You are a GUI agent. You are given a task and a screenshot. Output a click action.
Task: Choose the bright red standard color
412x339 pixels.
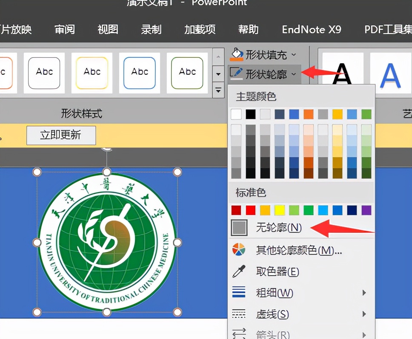[x=251, y=210]
